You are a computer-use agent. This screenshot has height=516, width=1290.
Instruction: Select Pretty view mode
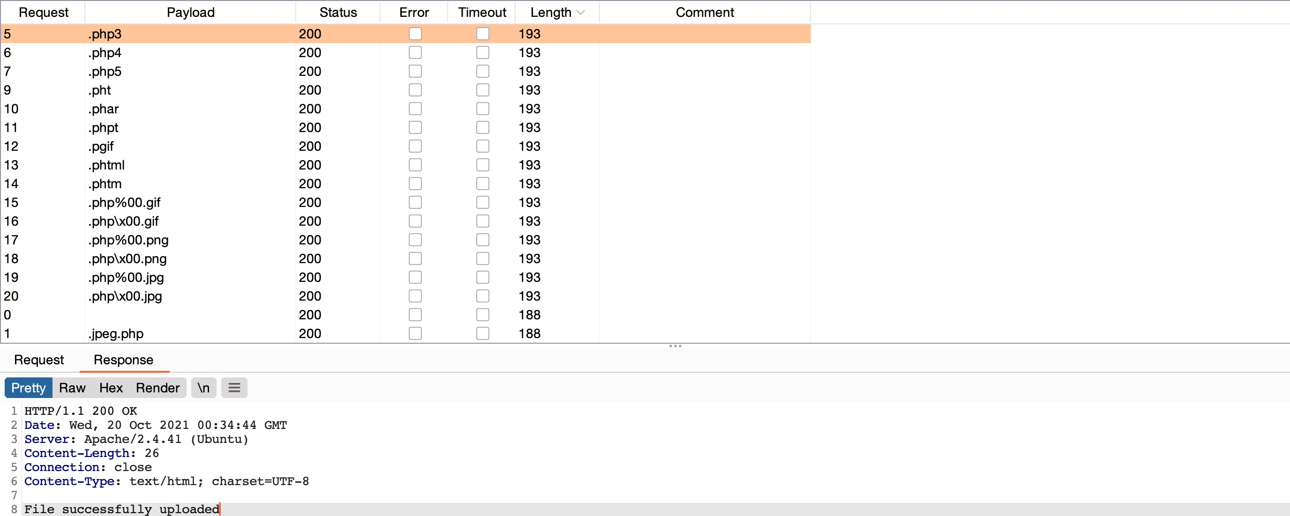tap(29, 388)
